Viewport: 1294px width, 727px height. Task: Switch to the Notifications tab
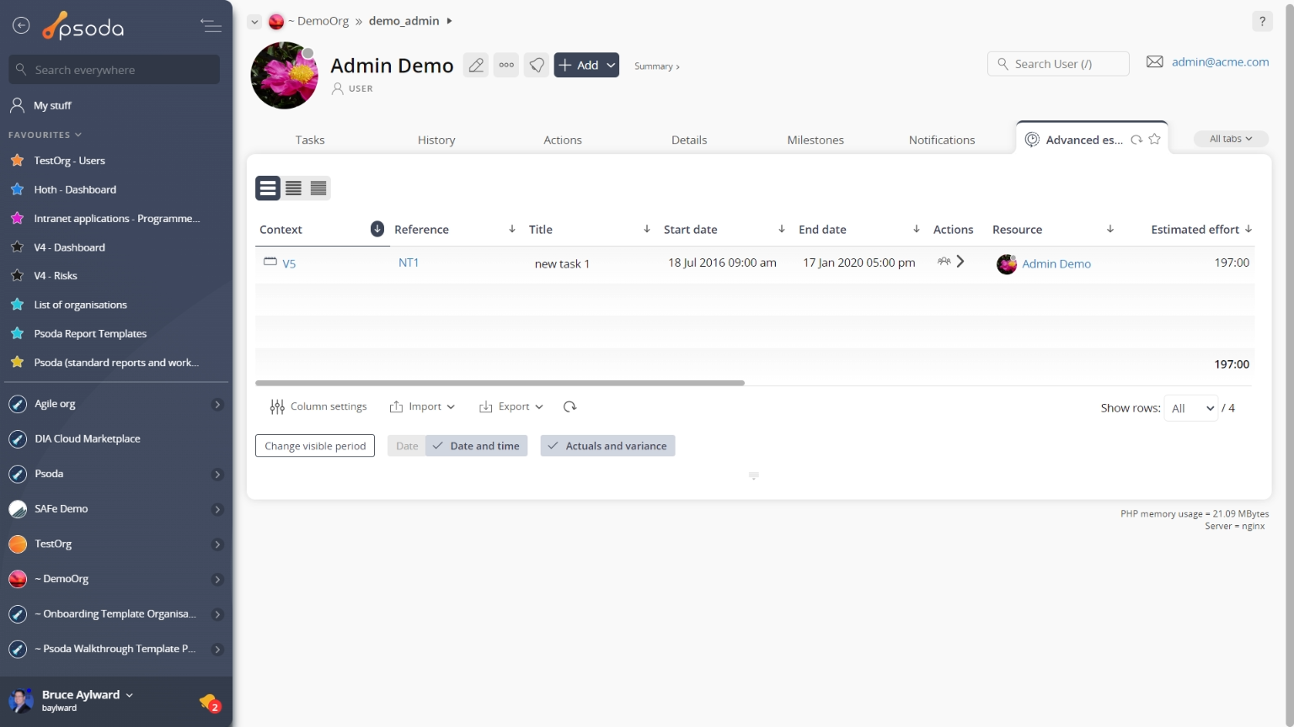point(942,140)
